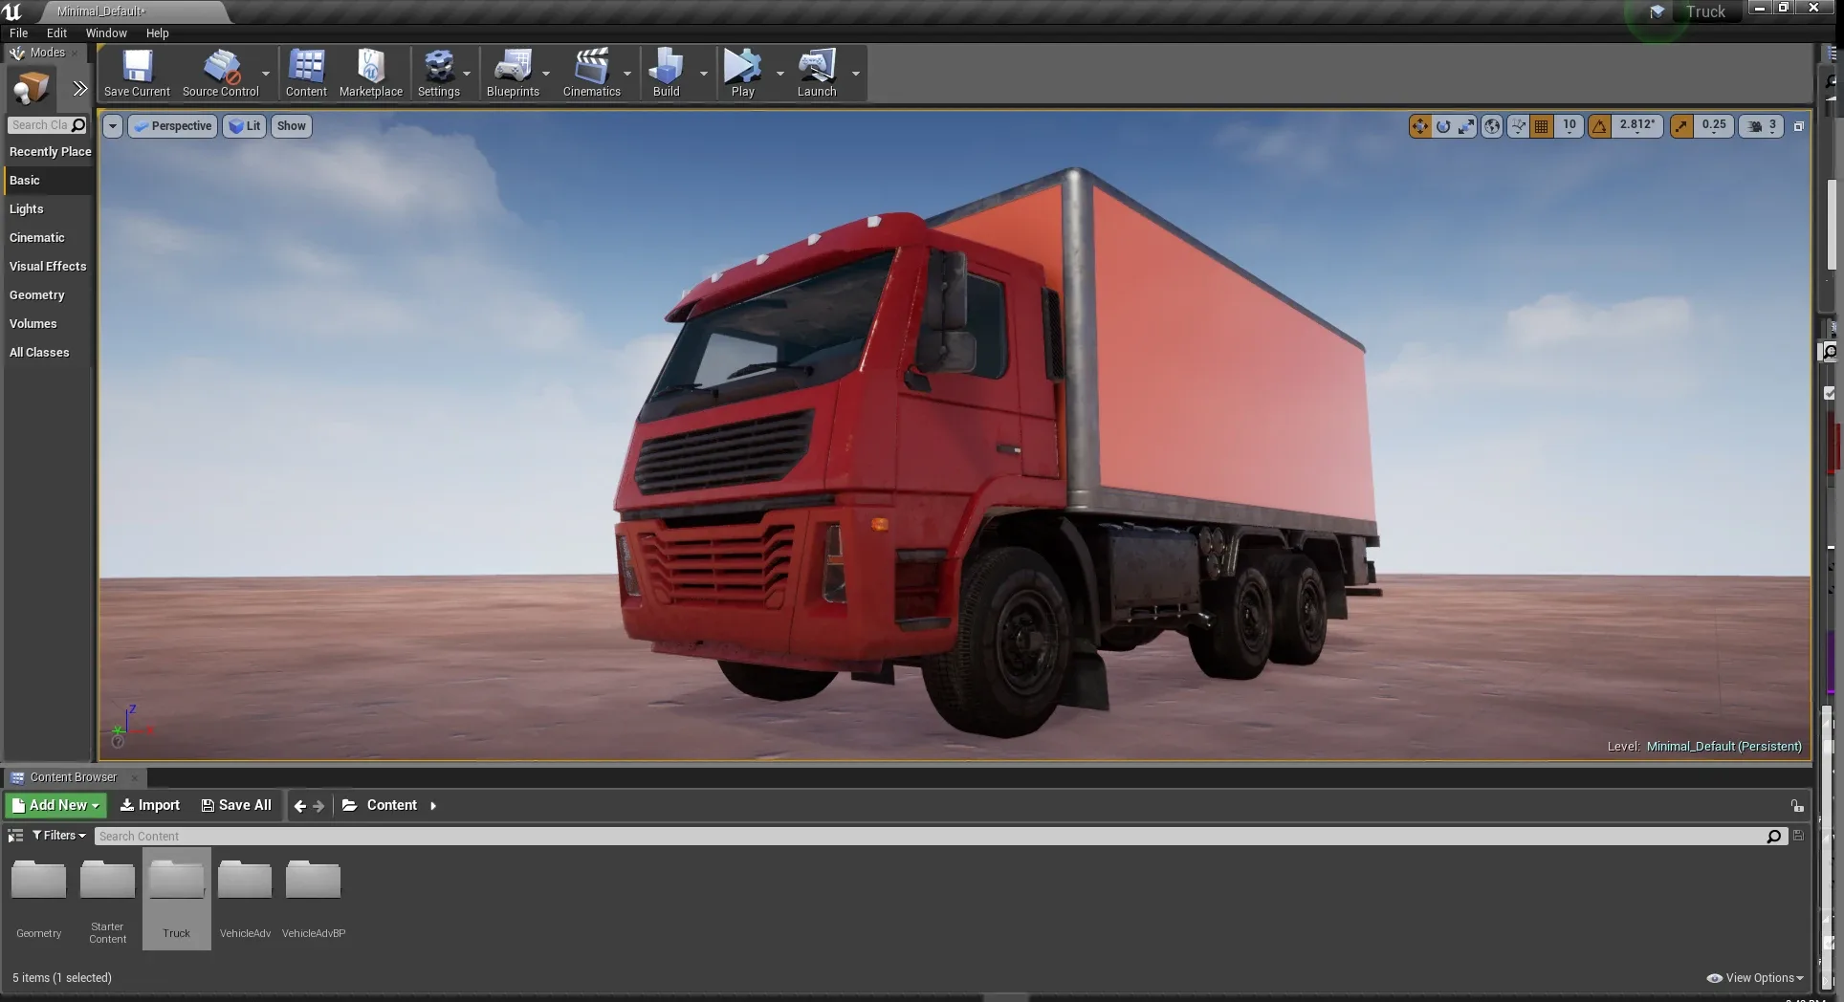Click the Save All button
This screenshot has height=1002, width=1844.
pos(235,804)
